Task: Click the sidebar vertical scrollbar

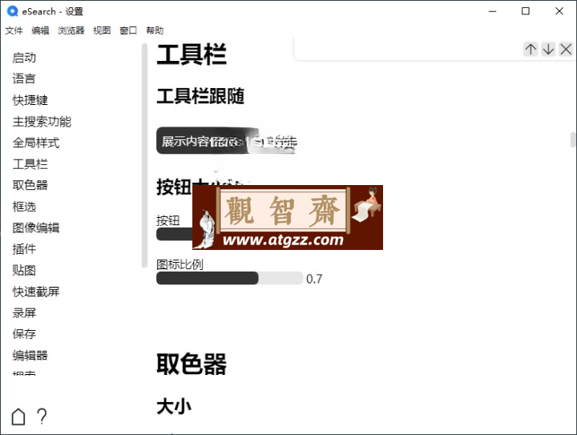Action: (x=144, y=155)
